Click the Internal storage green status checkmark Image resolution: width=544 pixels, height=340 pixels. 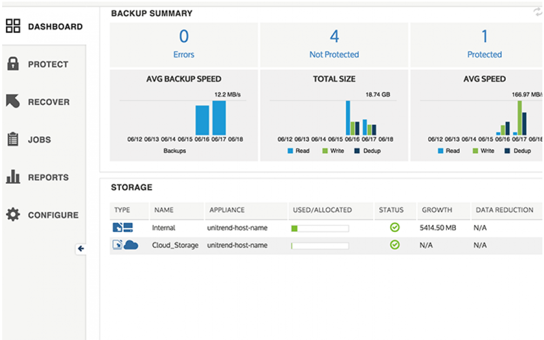coord(395,228)
